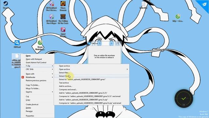Expand the Bitdefender submenu arrow
Screen dimensions: 209x118
click(52, 77)
